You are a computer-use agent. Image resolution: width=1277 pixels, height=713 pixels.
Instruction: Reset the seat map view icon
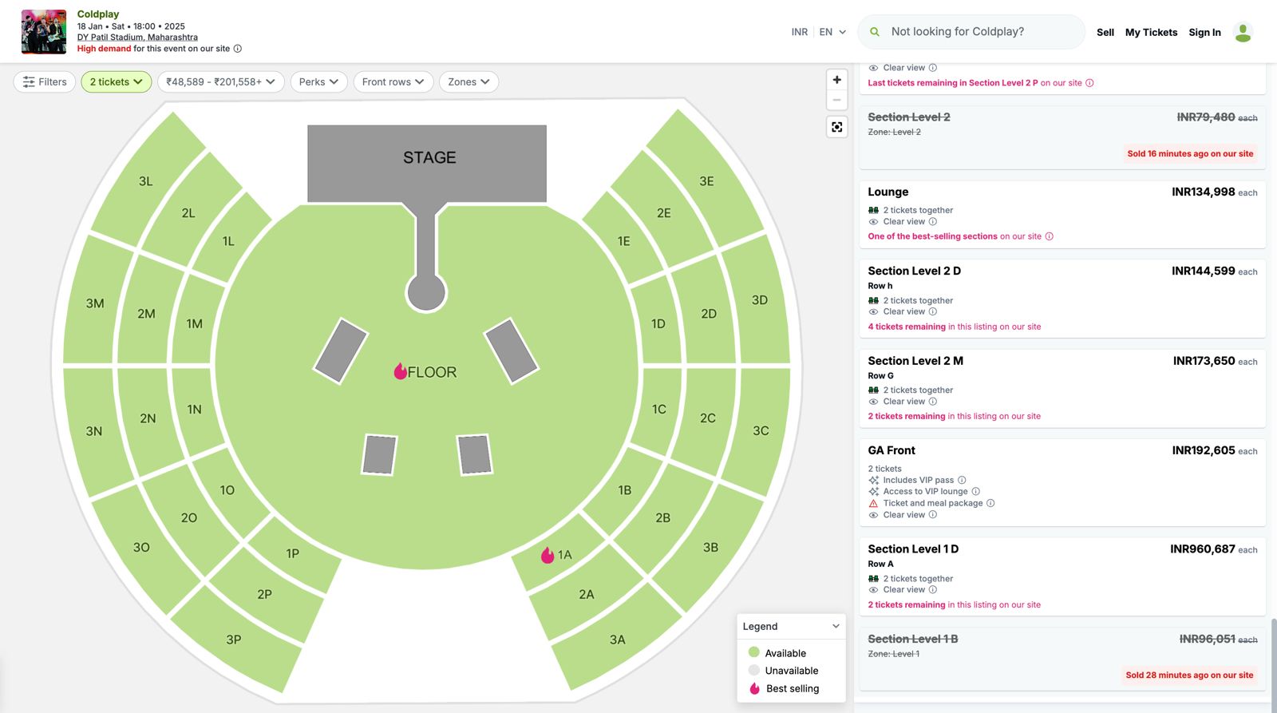coord(836,127)
